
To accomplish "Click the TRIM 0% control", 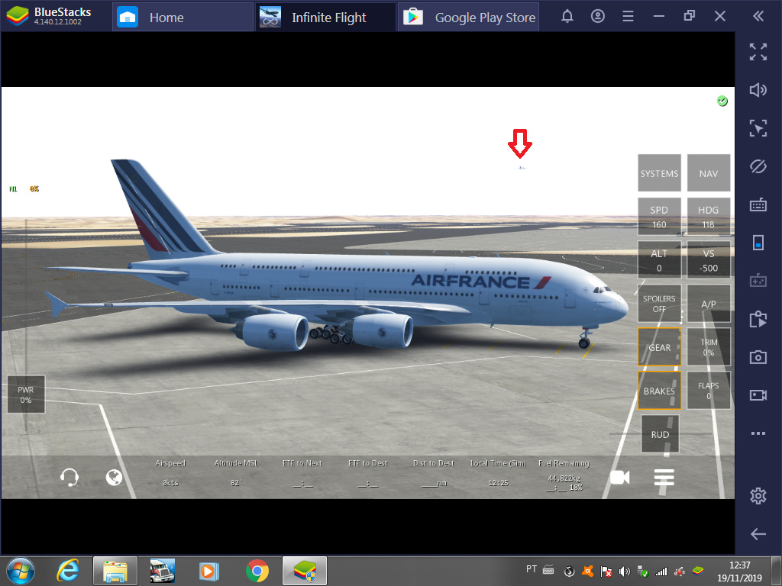I will click(x=708, y=347).
